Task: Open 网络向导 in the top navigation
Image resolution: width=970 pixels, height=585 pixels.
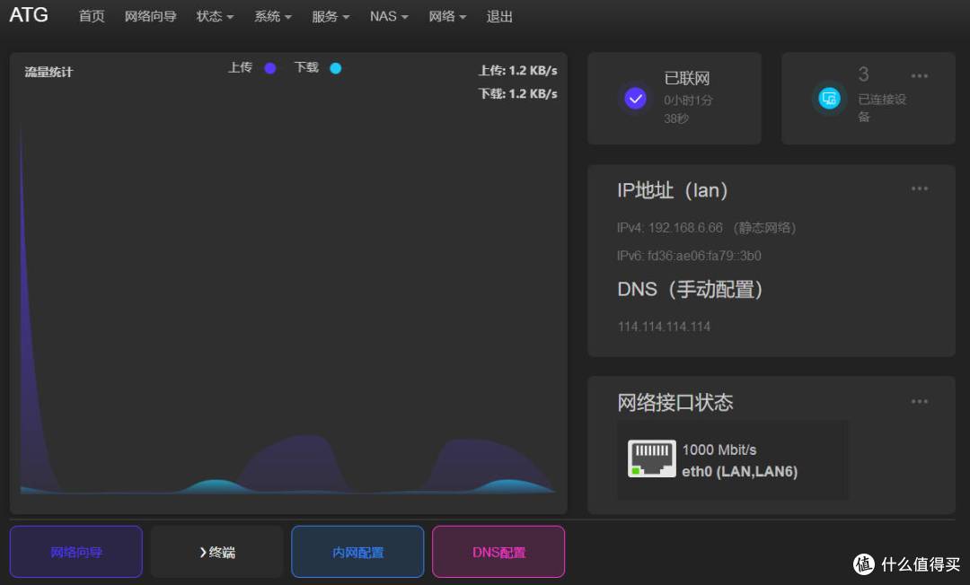Action: [150, 17]
